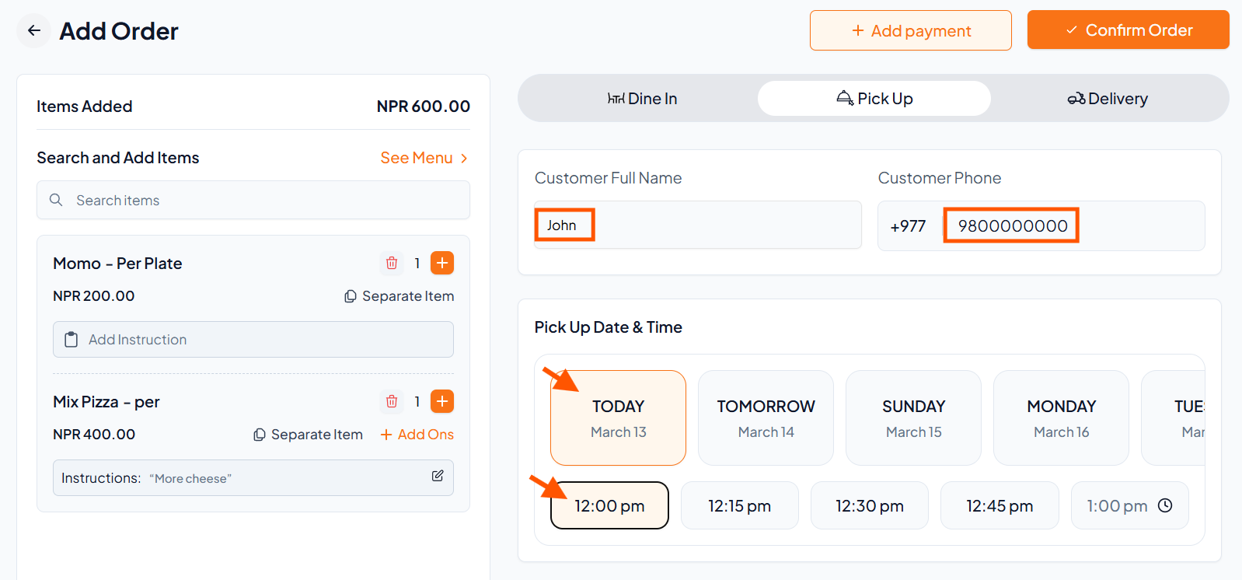Select the 12:45 pm time slot
Screen dimensions: 1242x580
point(999,506)
